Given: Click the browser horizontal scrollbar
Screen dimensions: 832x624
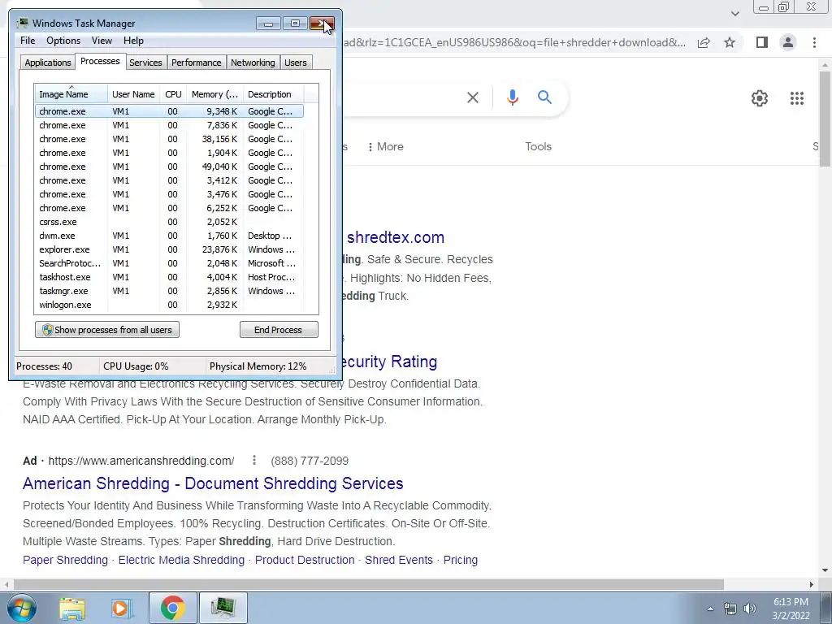Looking at the screenshot, I should click(369, 584).
